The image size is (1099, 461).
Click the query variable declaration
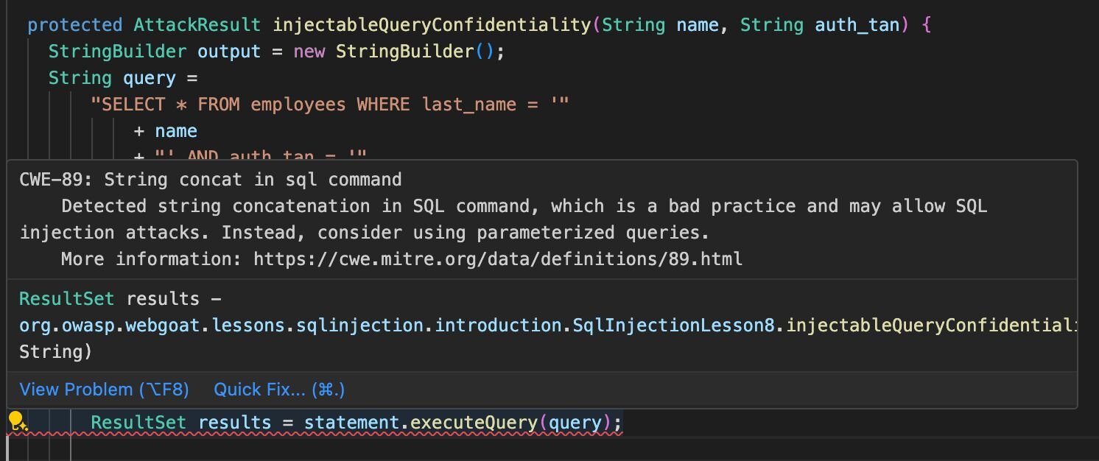click(x=150, y=78)
